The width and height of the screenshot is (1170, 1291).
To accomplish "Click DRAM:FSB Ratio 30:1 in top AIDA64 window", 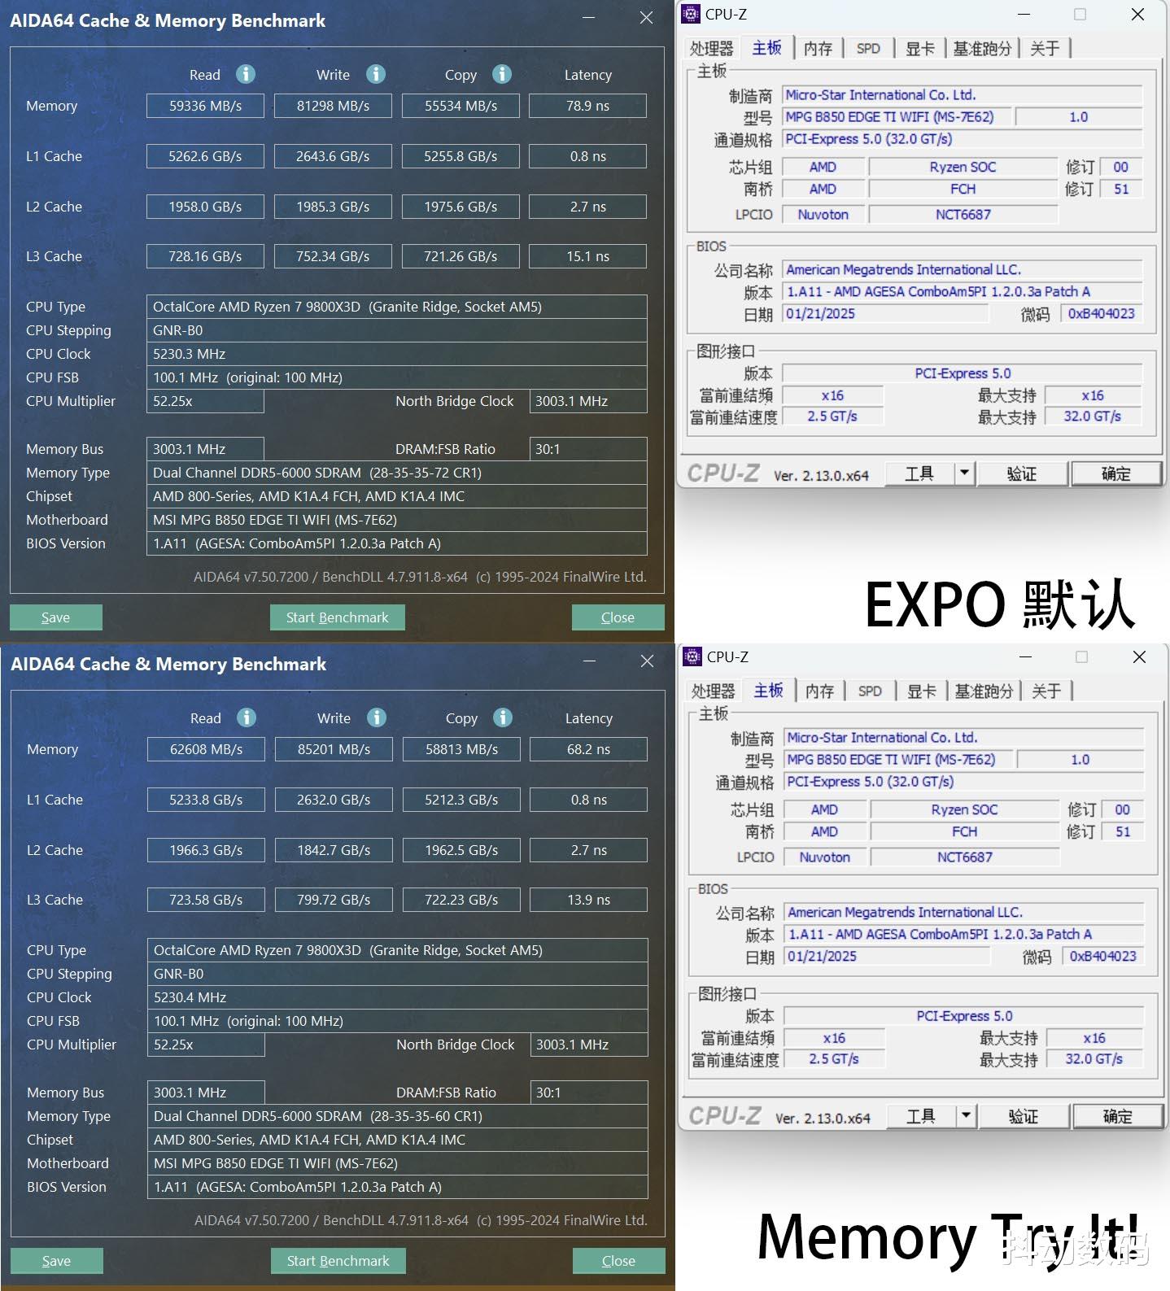I will [x=587, y=449].
